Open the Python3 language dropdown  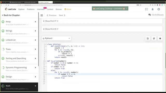56,38
